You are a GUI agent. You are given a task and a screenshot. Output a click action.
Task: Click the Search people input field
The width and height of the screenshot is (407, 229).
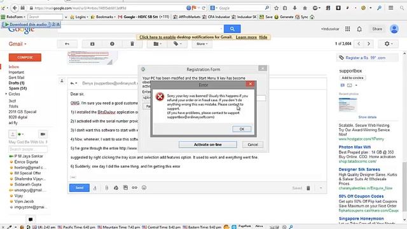click(x=28, y=149)
